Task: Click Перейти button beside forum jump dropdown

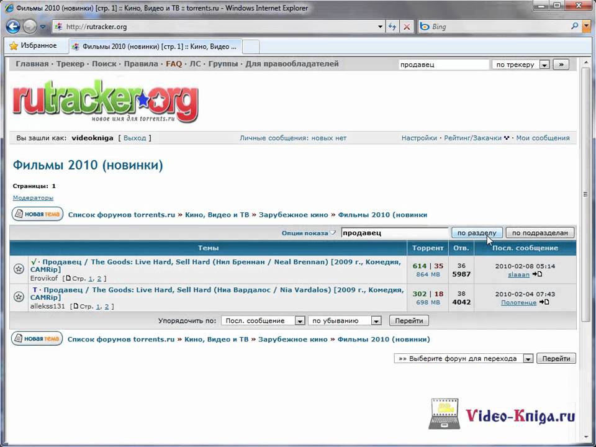Action: (556, 358)
